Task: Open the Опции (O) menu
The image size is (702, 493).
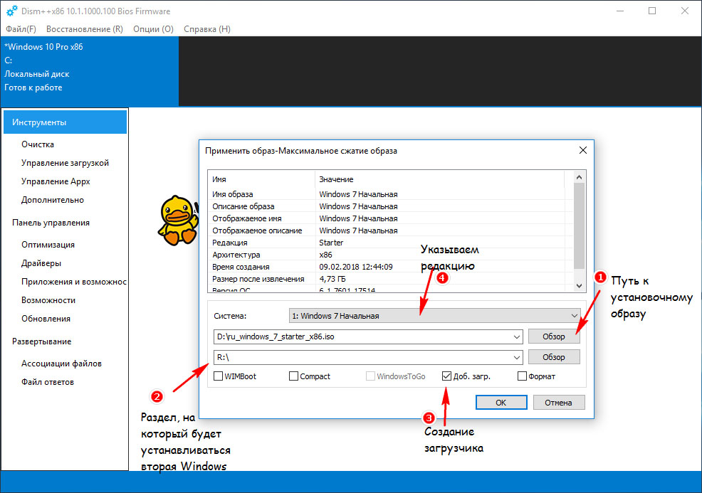Action: tap(153, 29)
